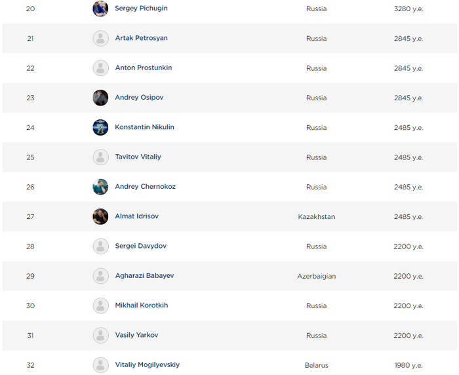The height and width of the screenshot is (375, 459).
Task: Open the Artak Petrosyan player link
Action: click(x=141, y=38)
